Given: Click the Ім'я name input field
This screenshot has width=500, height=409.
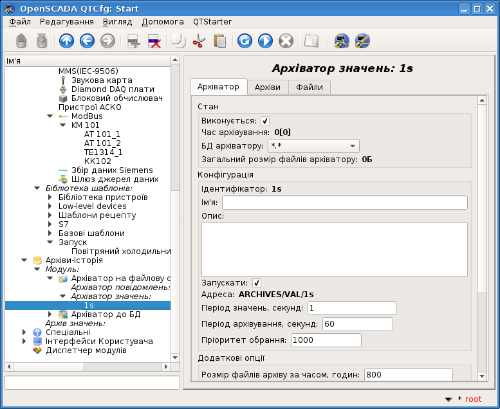Looking at the screenshot, I should pos(345,203).
